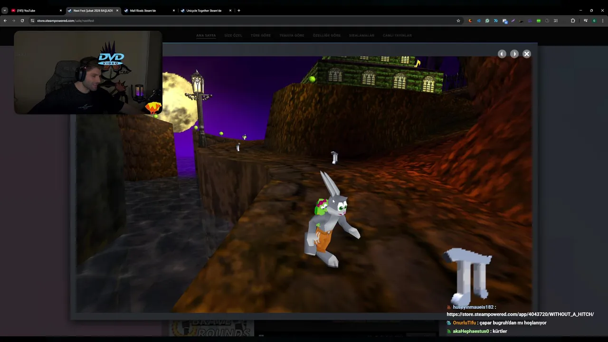Image resolution: width=608 pixels, height=342 pixels.
Task: Open the TEMAYA GÖRE section
Action: point(292,35)
